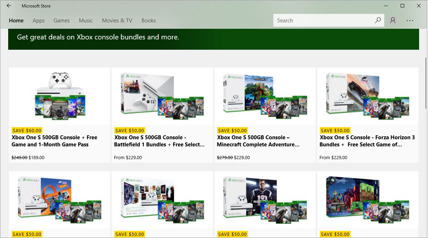This screenshot has width=428, height=238.
Task: Click the Forza Horizon 3 From $229.00 price
Action: [333, 157]
